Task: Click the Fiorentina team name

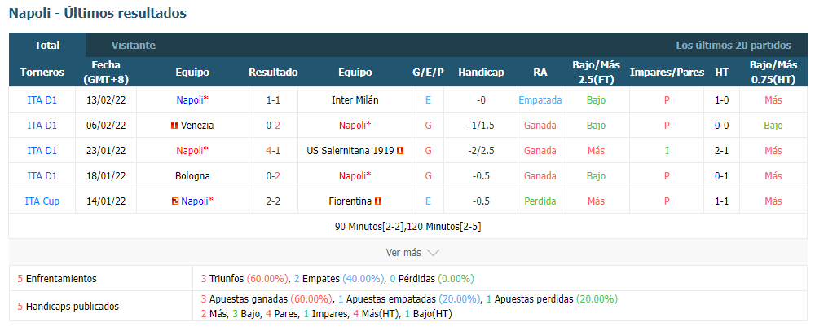Action: [350, 201]
